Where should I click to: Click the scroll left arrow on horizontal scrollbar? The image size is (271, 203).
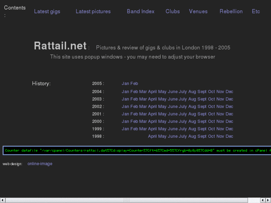pos(3,200)
